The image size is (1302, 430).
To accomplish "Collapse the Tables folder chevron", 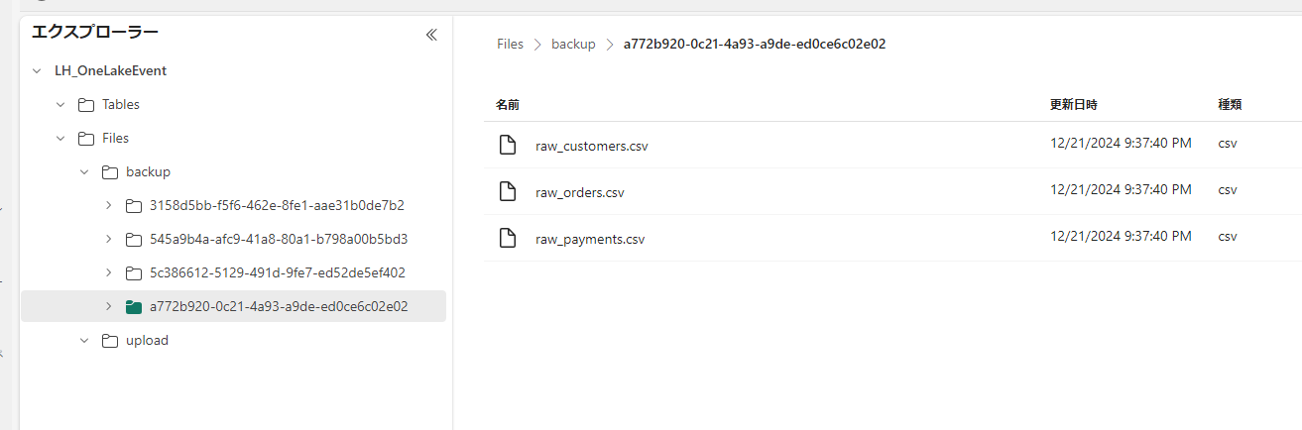I will click(x=60, y=105).
